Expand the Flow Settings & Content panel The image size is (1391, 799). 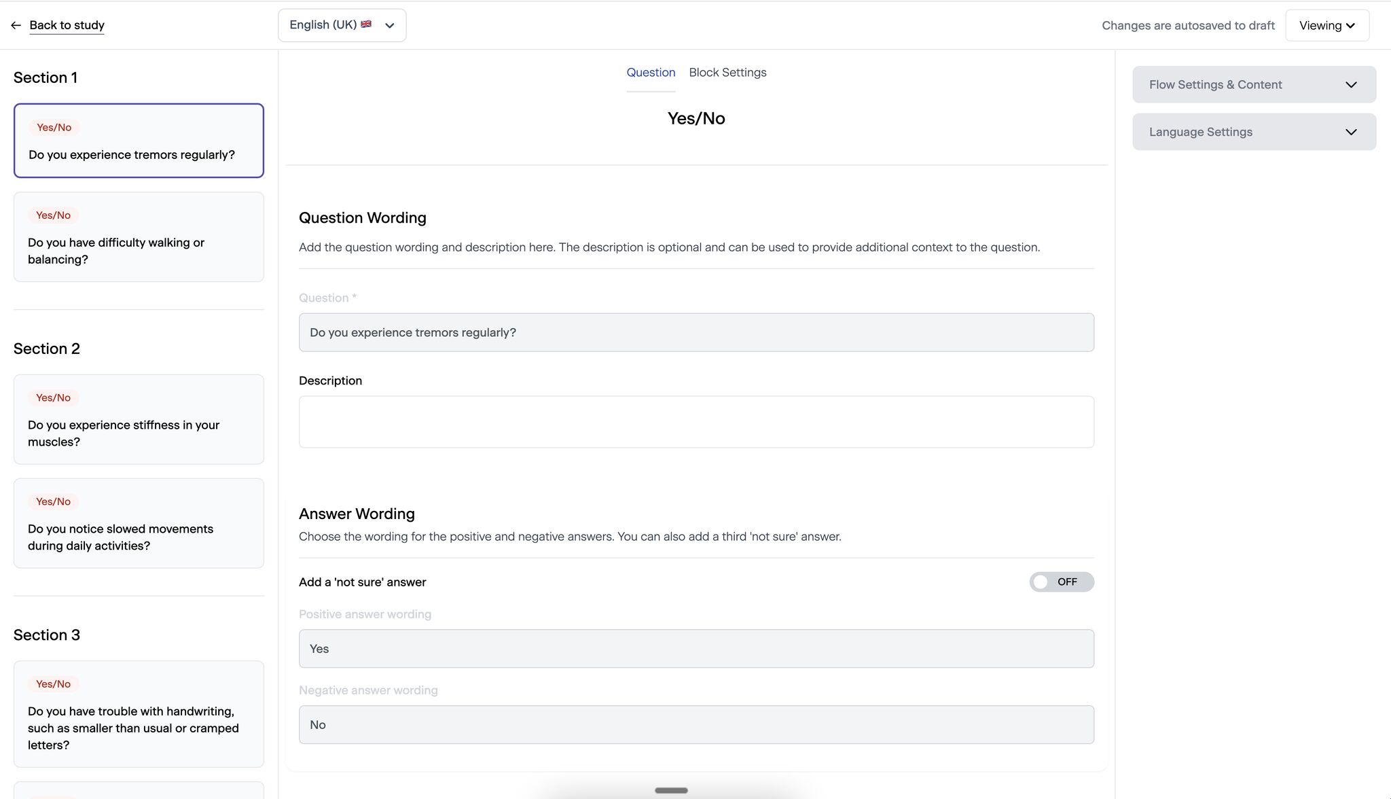click(x=1254, y=84)
